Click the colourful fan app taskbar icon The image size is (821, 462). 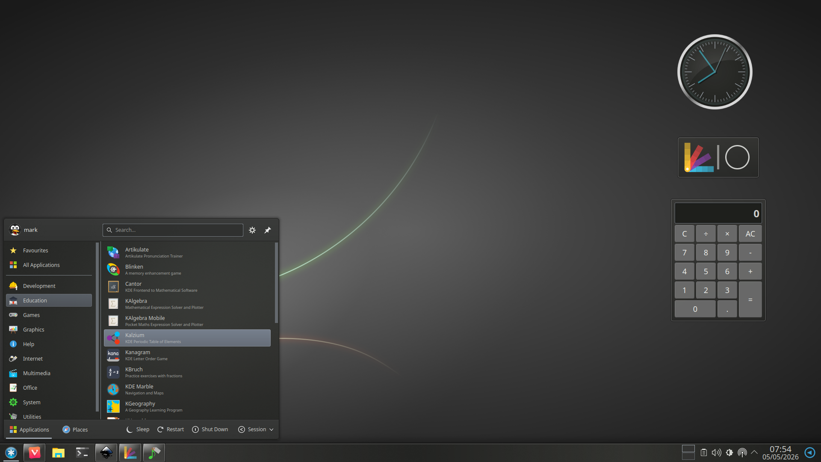click(x=130, y=453)
